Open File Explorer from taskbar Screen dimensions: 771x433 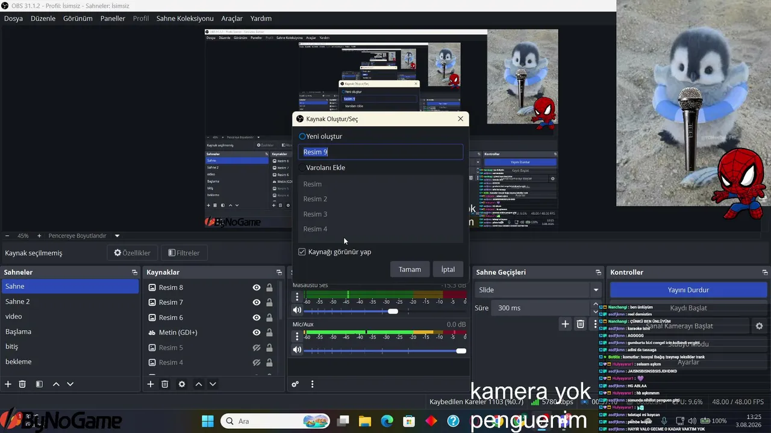click(365, 421)
